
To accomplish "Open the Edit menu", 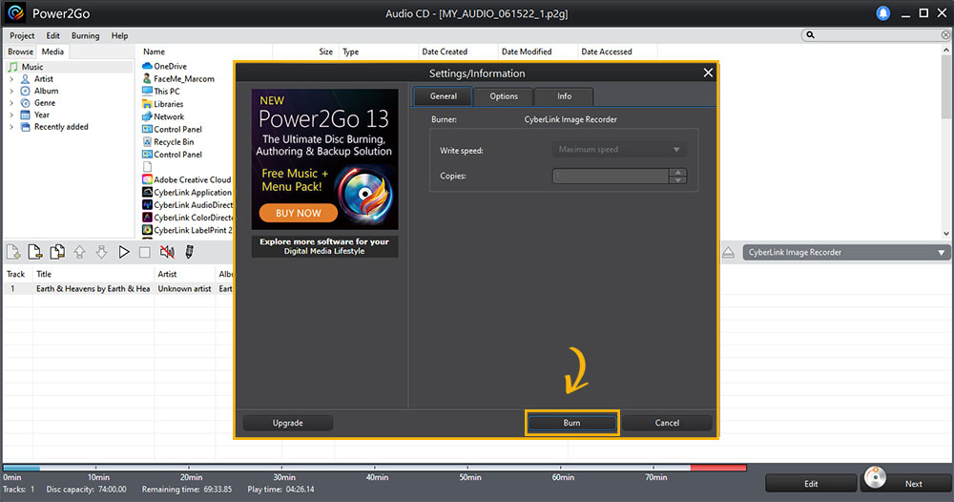I will 52,36.
